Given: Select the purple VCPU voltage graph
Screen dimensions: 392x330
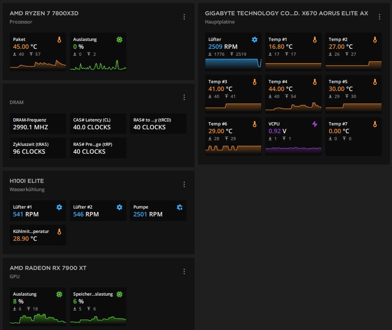Looking at the screenshot, I should point(293,150).
